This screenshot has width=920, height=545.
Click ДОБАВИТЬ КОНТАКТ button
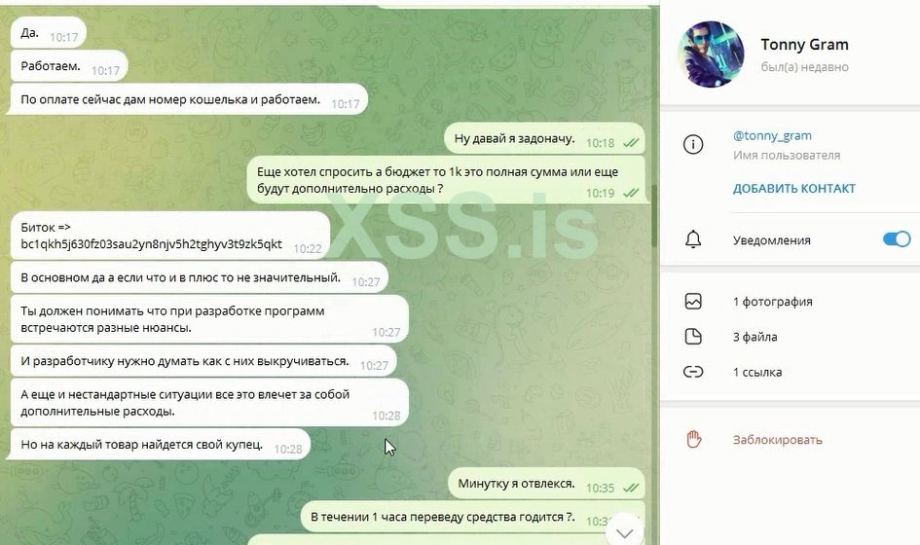[793, 188]
